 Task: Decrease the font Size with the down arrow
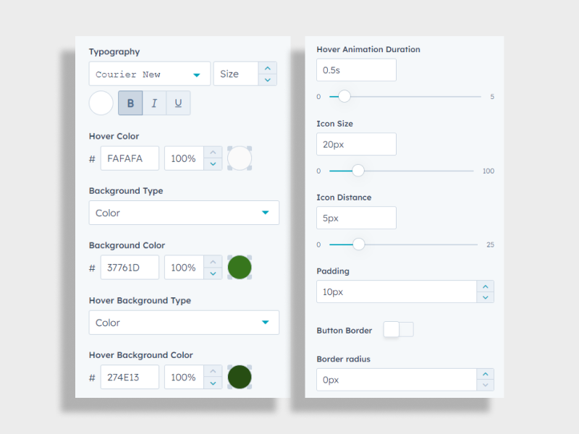(267, 79)
